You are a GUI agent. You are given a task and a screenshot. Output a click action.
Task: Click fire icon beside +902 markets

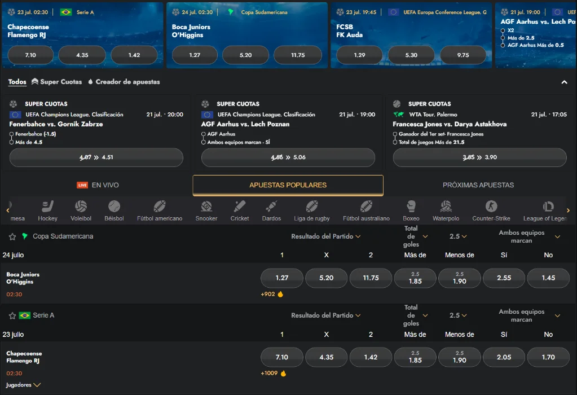[280, 294]
